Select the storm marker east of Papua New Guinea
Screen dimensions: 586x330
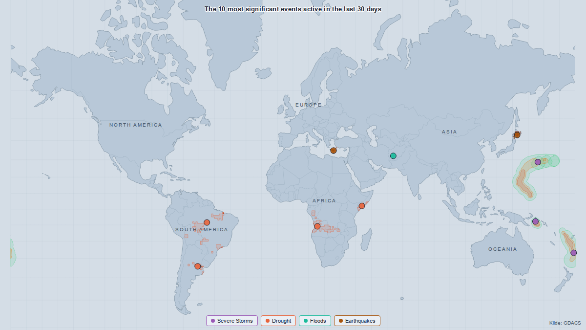click(535, 221)
